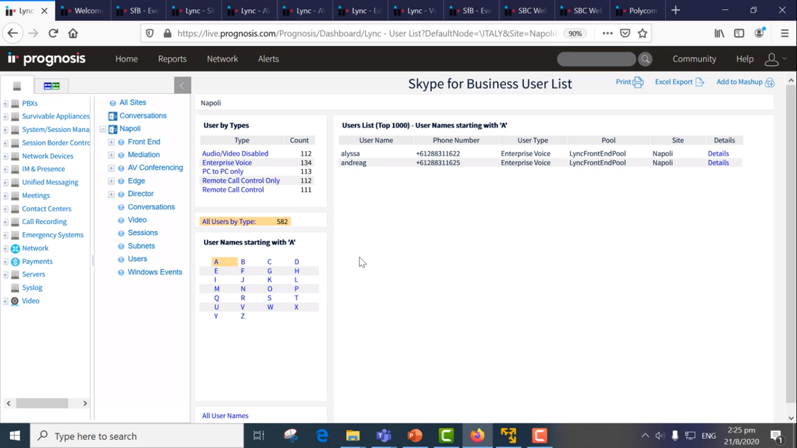Screen dimensions: 797x448
Task: Expand the Mediation node
Action: coord(111,155)
